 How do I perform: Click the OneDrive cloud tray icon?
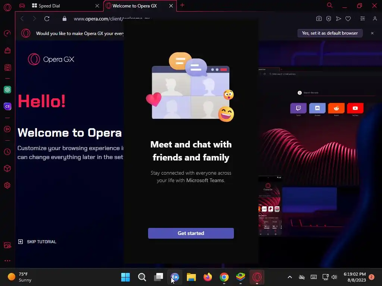click(302, 277)
